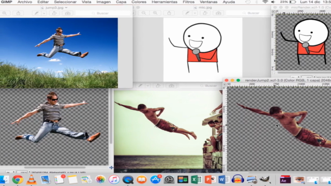Image resolution: width=331 pixels, height=186 pixels.
Task: Open Excel from the Dock
Action: [x=197, y=180]
